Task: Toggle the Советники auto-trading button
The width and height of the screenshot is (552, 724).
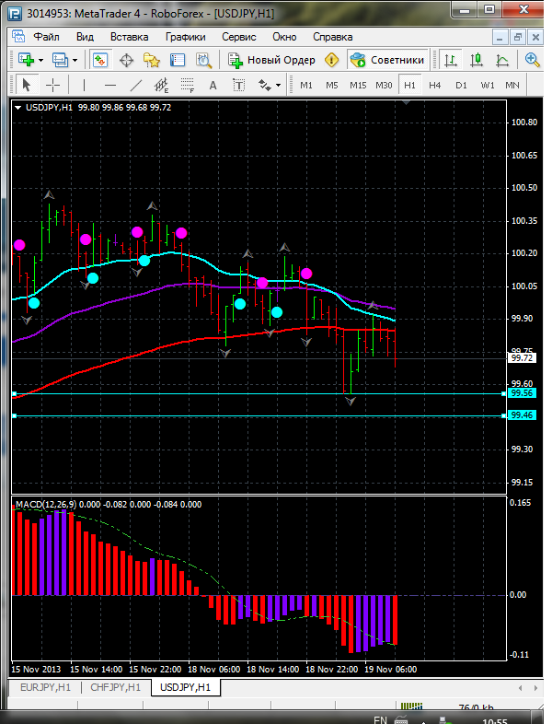Action: coord(387,60)
